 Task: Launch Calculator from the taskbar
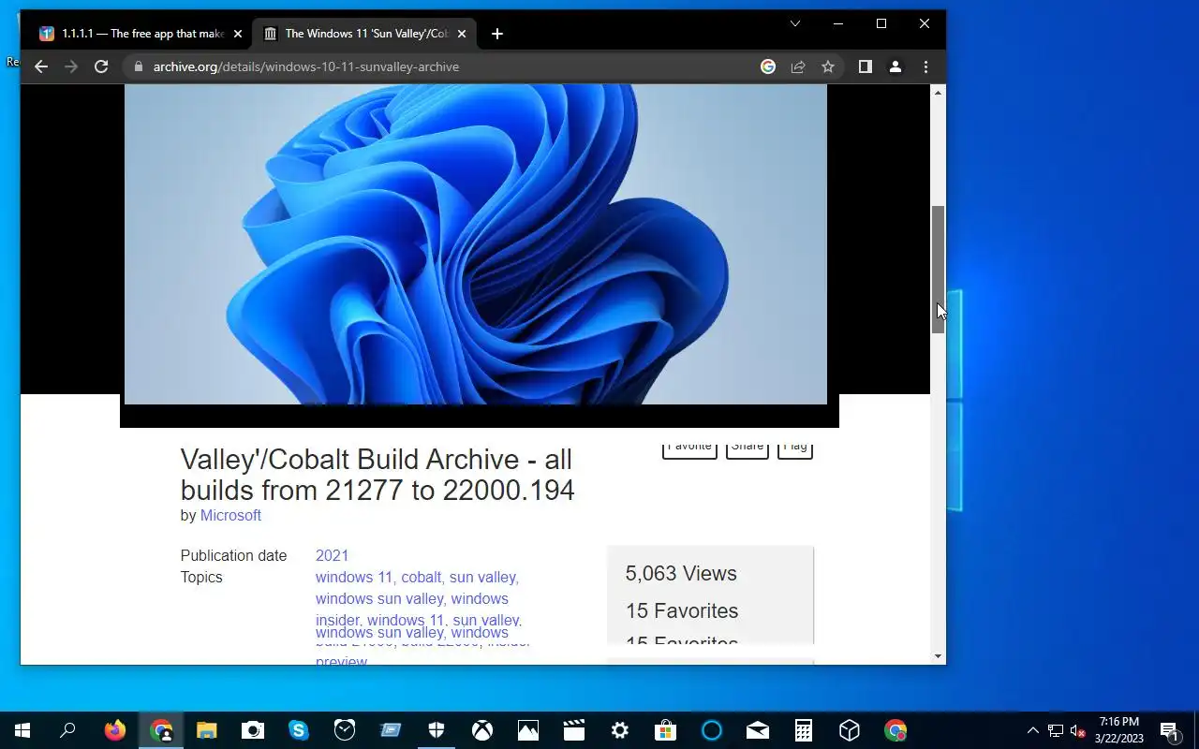[x=804, y=730]
